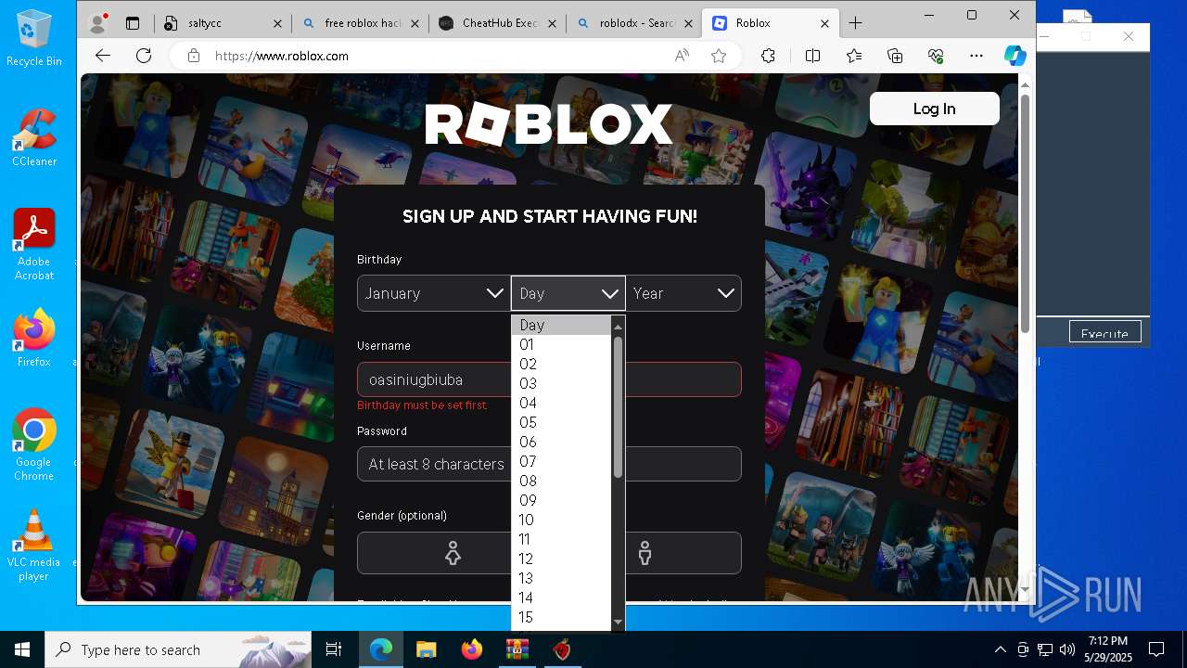Toggle Split screen icon in Edge toolbar
Screen dimensions: 1187x668
point(813,56)
